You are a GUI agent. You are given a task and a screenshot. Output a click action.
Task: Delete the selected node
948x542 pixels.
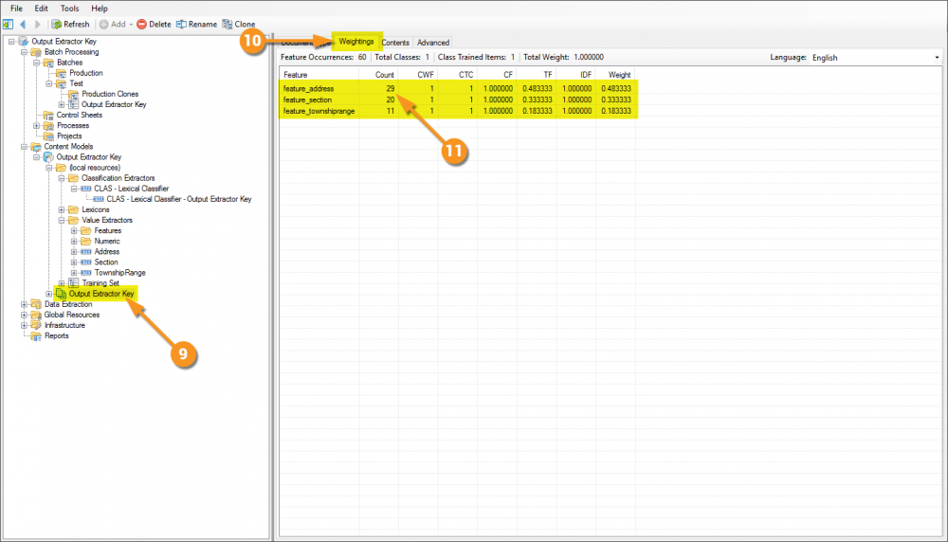tap(154, 25)
